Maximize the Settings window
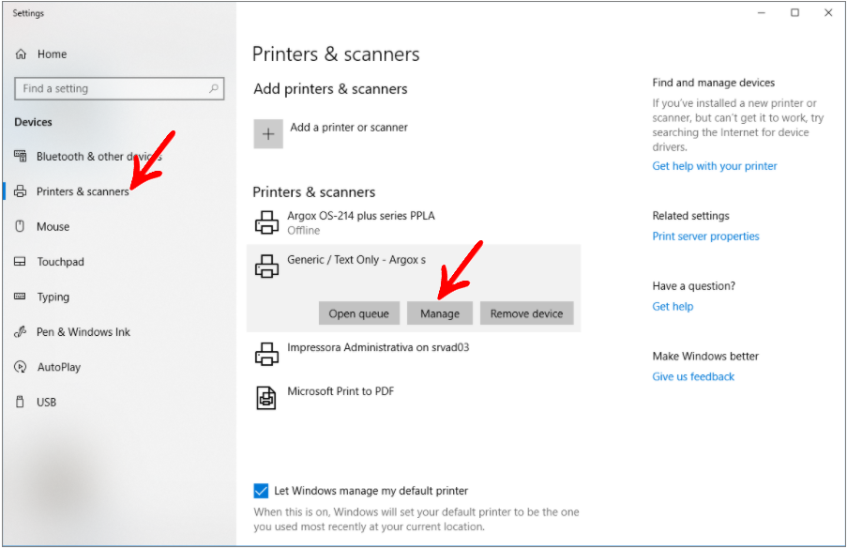This screenshot has height=549, width=847. point(794,12)
